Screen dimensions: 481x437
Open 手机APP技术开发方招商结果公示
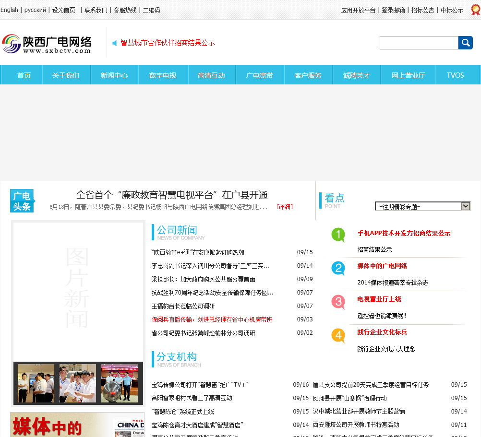point(404,233)
